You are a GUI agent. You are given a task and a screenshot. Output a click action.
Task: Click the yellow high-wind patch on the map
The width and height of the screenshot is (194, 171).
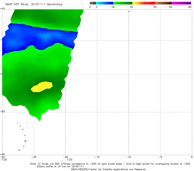42,87
